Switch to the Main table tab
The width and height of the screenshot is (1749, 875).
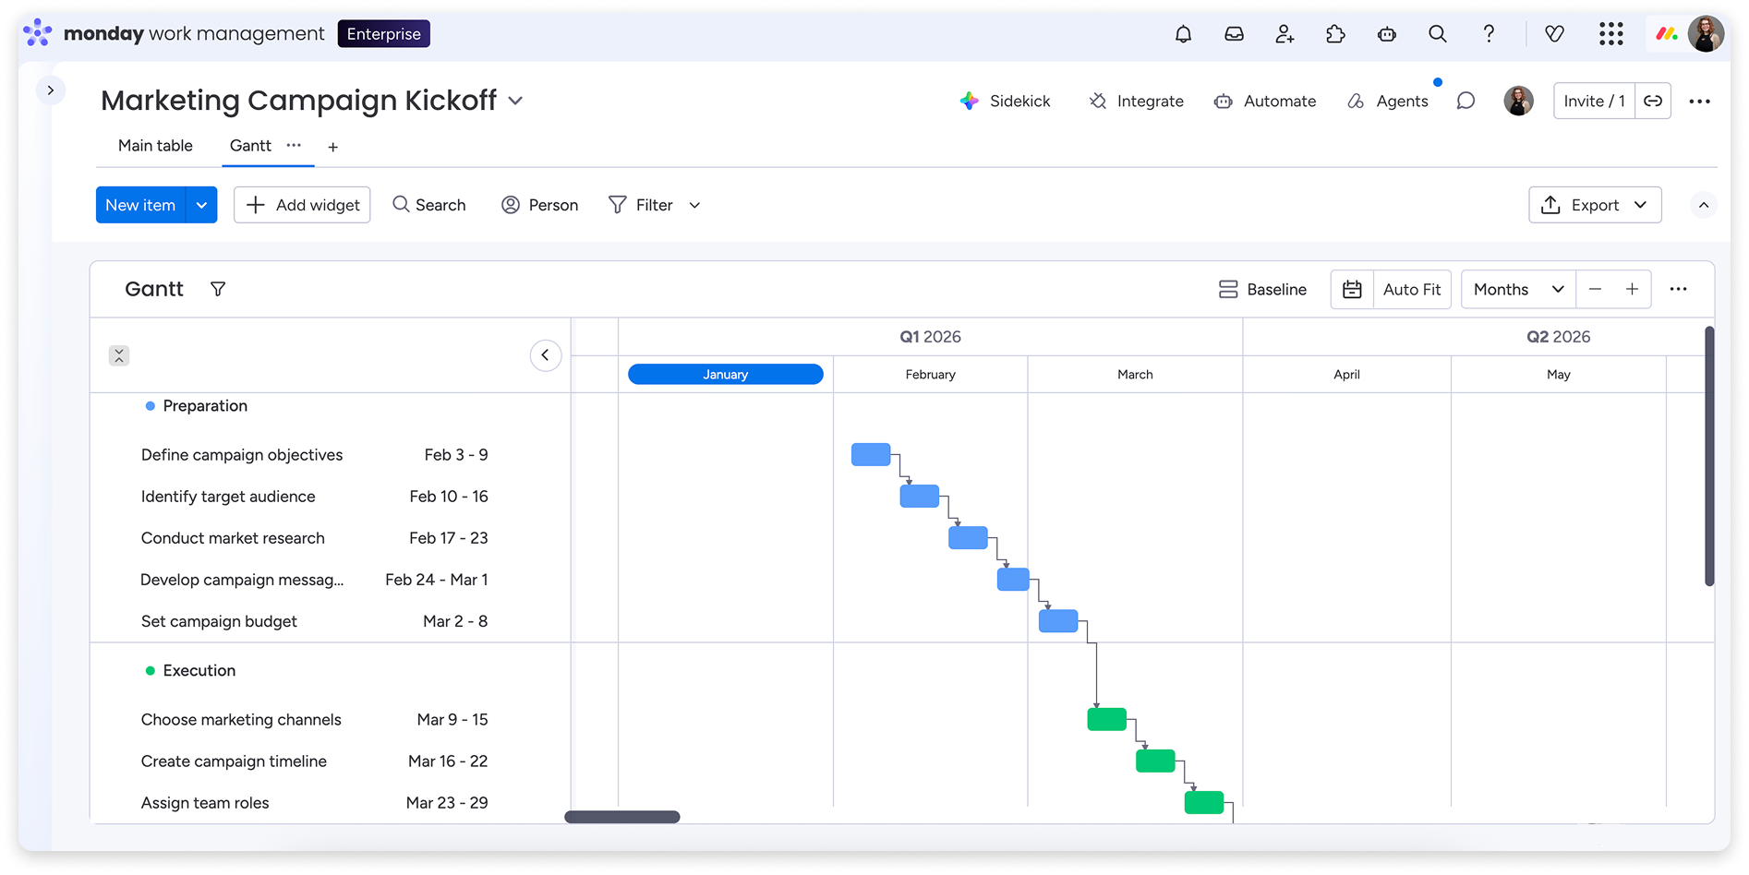click(x=155, y=146)
